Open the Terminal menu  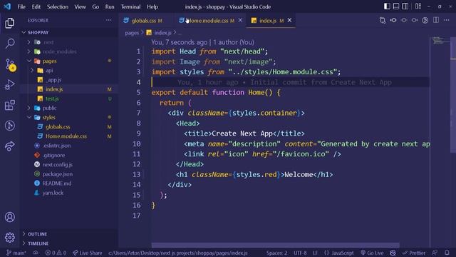[130, 6]
